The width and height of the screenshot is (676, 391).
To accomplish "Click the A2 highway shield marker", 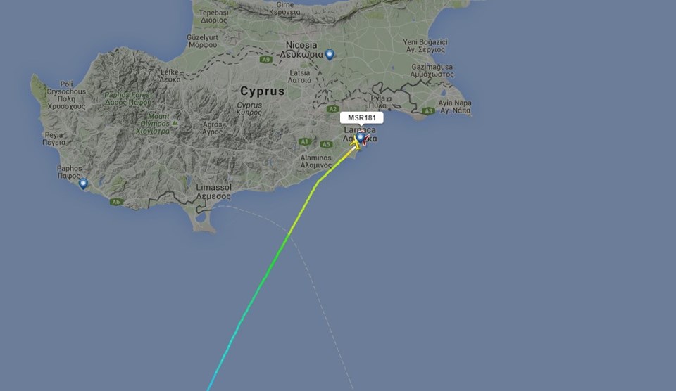I will [332, 108].
